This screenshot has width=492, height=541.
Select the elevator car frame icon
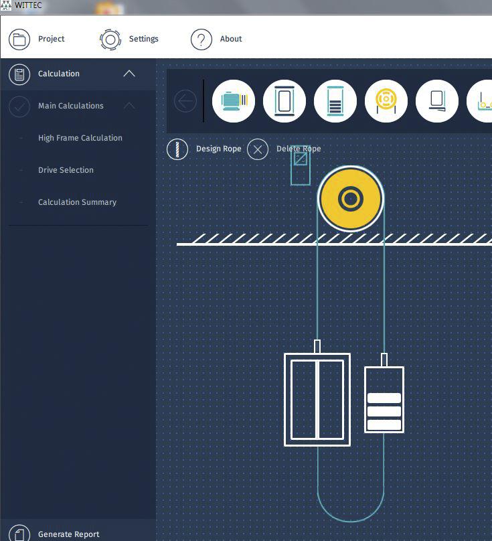pyautogui.click(x=284, y=101)
